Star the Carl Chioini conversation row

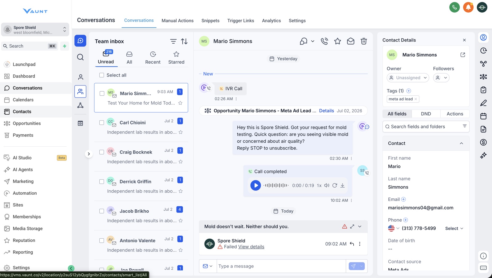point(181,132)
